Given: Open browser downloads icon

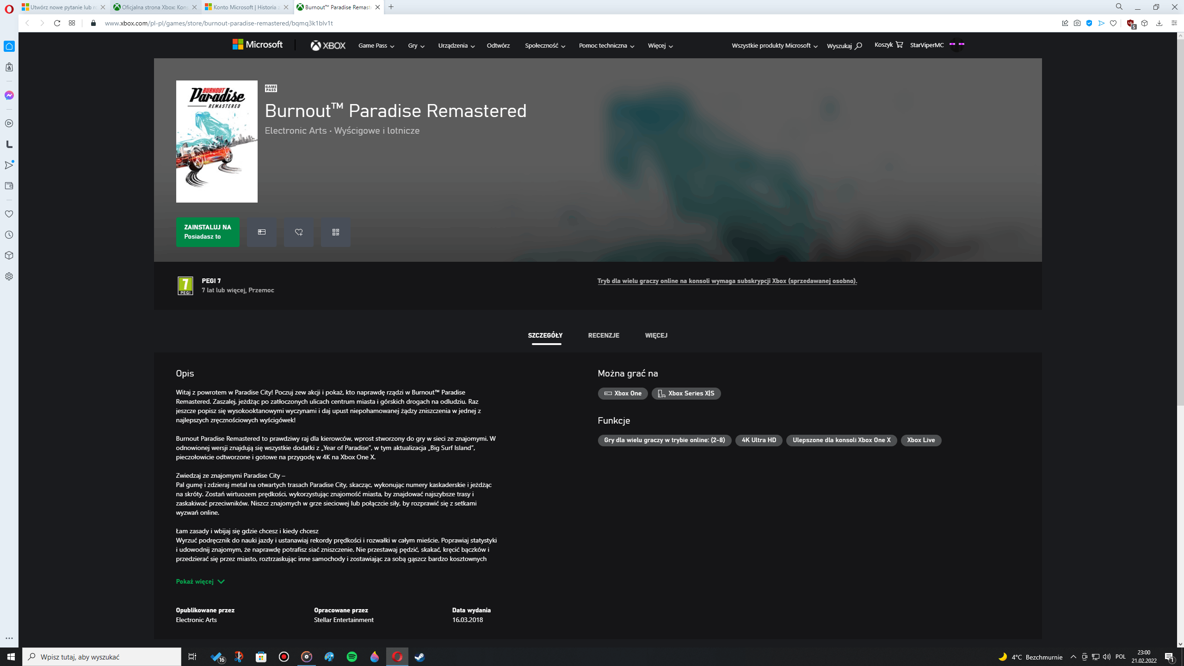Looking at the screenshot, I should [x=1159, y=23].
